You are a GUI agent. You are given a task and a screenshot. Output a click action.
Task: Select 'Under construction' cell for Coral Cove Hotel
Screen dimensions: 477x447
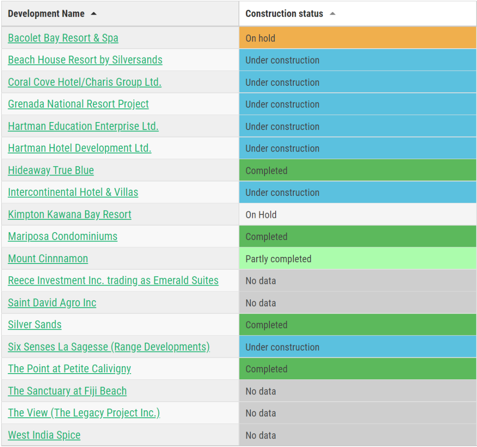point(358,82)
